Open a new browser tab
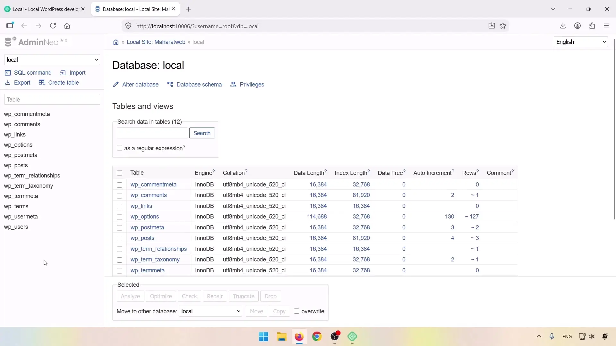This screenshot has width=616, height=346. (189, 9)
